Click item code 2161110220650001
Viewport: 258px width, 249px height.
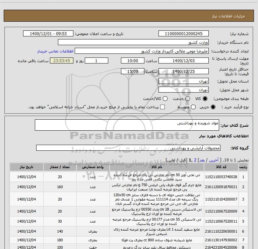click(221, 231)
